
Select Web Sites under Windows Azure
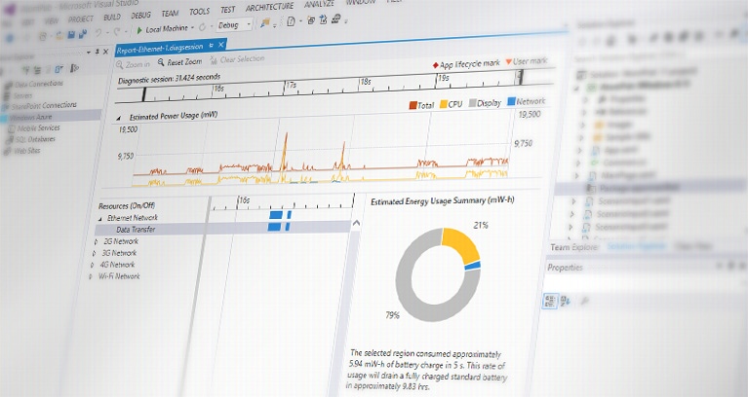click(x=26, y=151)
